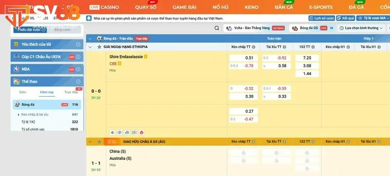Collapse the Thể thao sidebar section
Screen dimensions: 390x176
coord(78,81)
